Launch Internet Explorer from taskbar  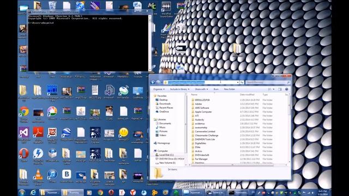(33, 192)
